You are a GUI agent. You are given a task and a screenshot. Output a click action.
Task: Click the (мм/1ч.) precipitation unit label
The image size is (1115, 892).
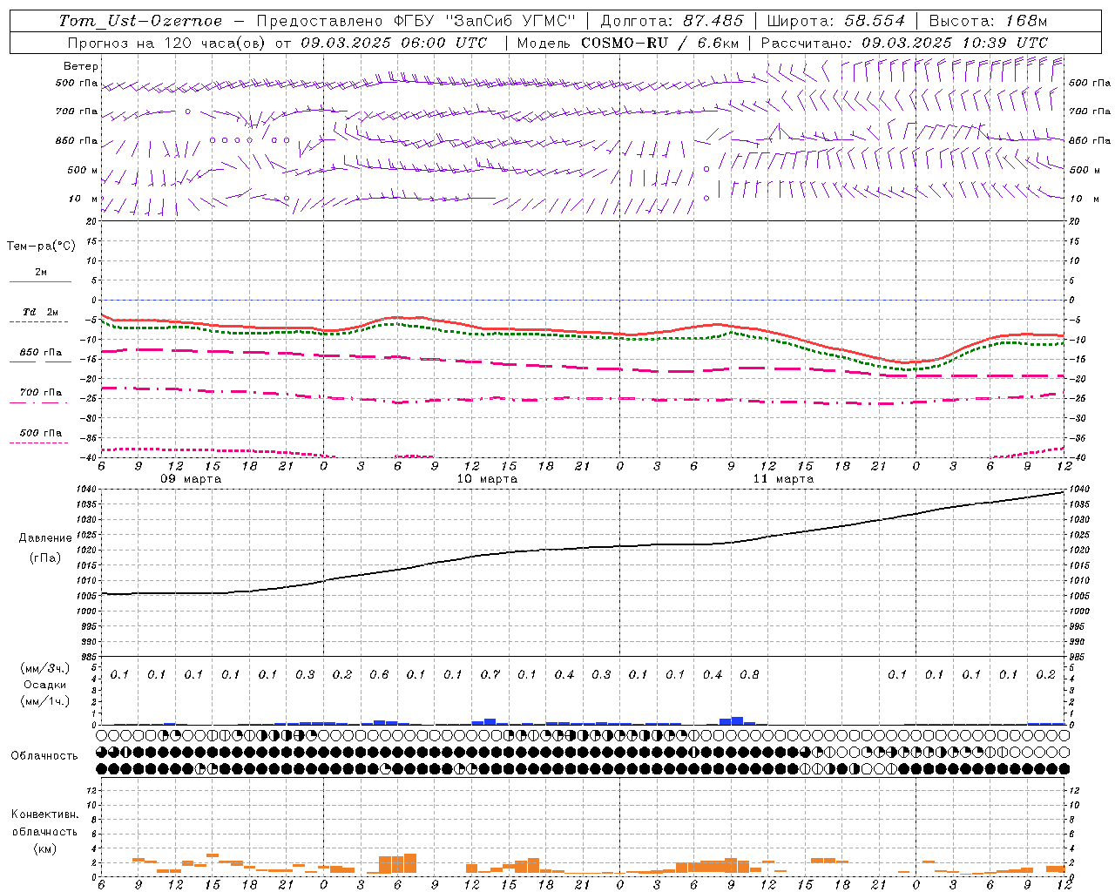(46, 701)
